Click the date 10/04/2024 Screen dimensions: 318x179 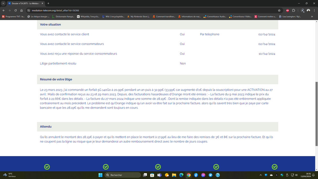tap(267, 54)
